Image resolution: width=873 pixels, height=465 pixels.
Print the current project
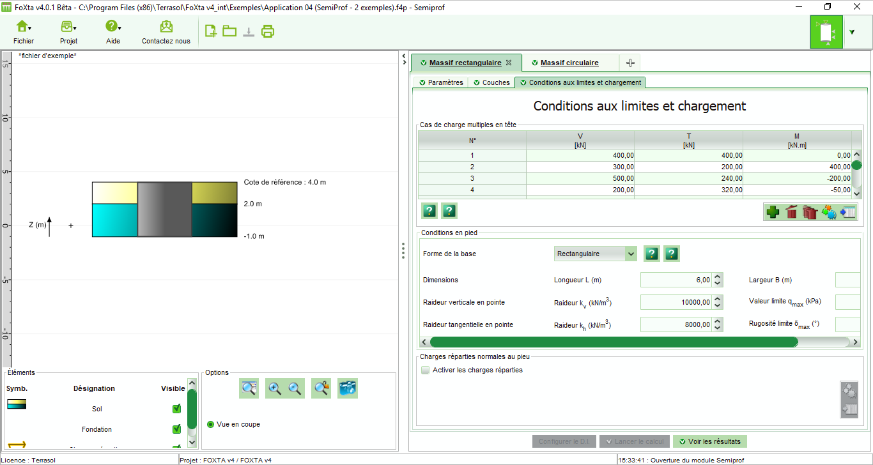pyautogui.click(x=268, y=31)
